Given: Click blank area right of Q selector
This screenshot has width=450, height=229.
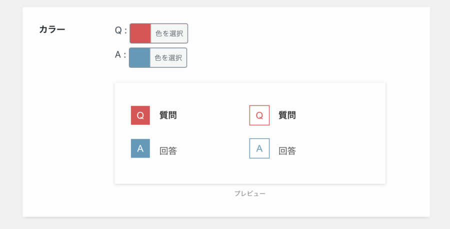Looking at the screenshot, I should 287,33.
